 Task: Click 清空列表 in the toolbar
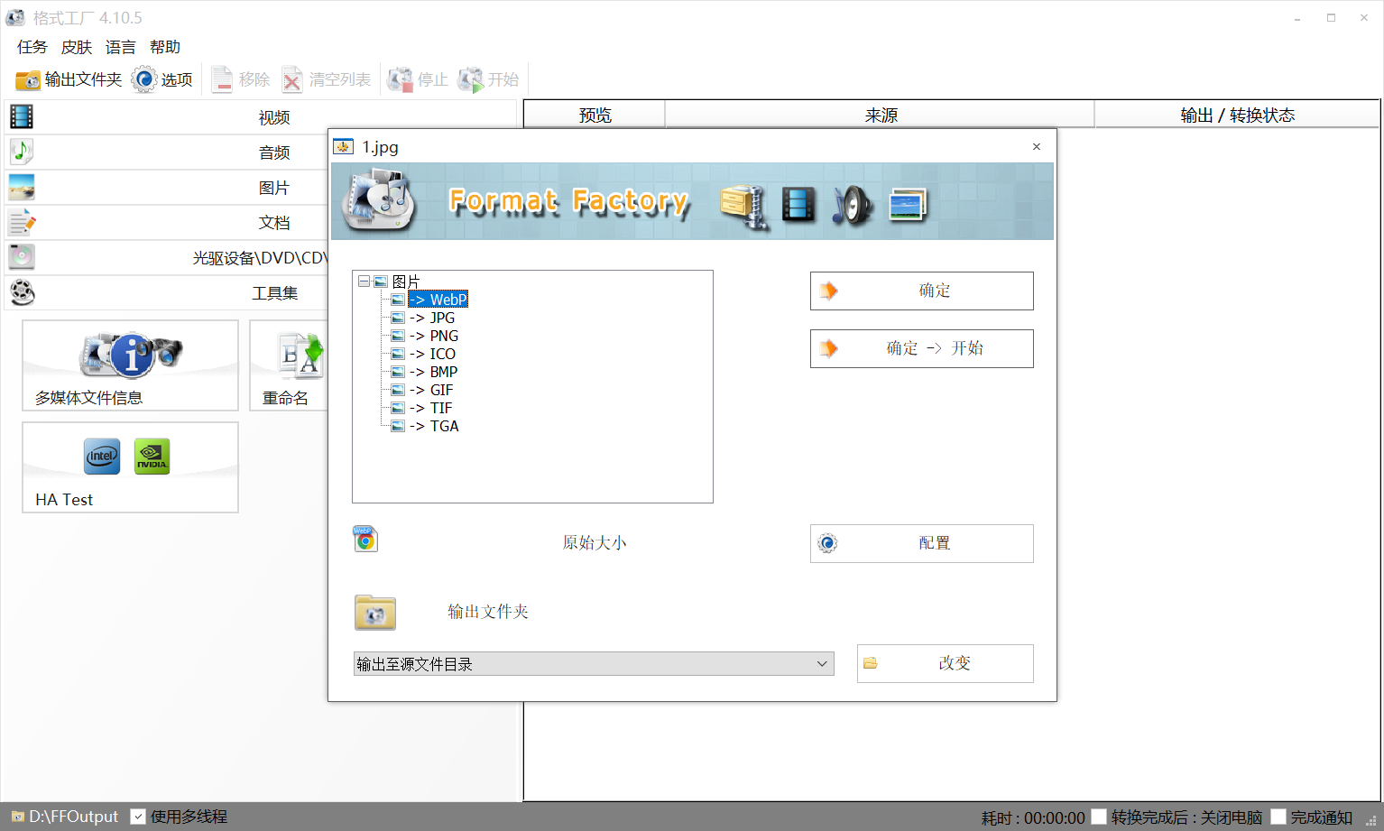[327, 79]
